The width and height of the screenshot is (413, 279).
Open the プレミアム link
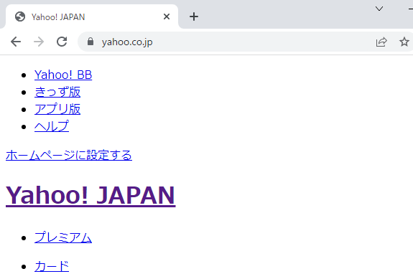pos(63,237)
